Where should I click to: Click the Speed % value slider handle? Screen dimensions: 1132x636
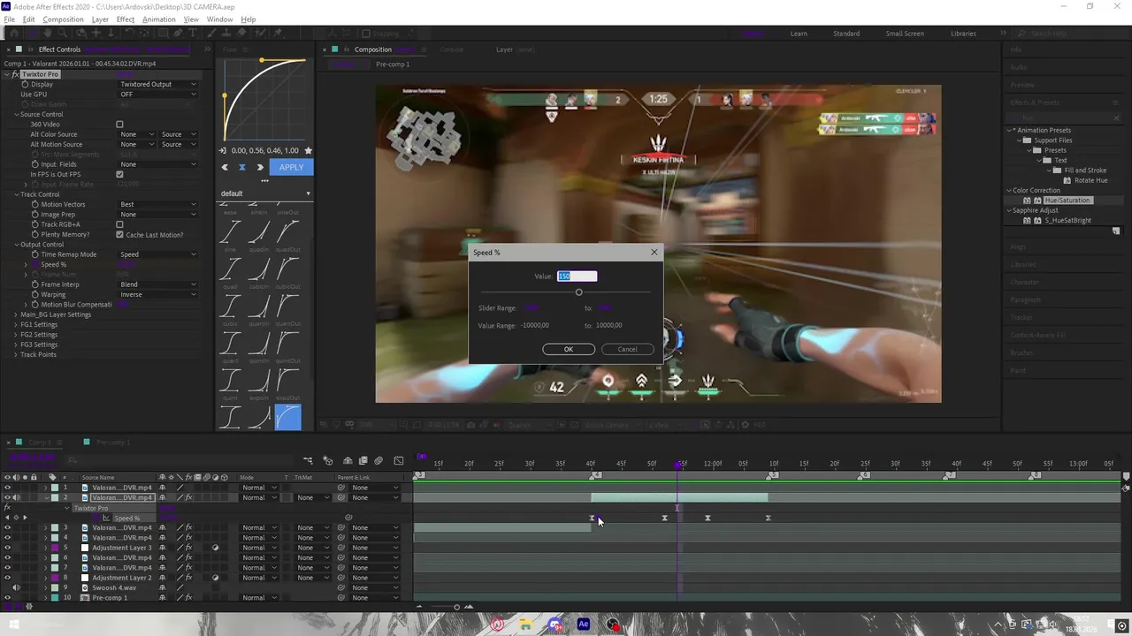pyautogui.click(x=578, y=292)
